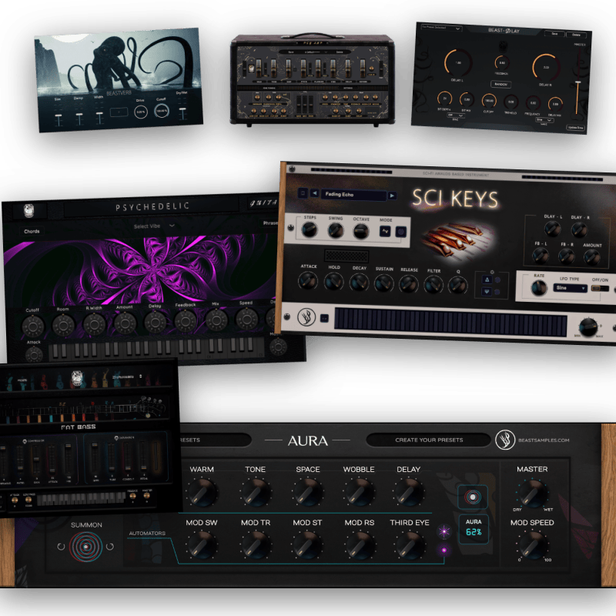Click the Sci Keys waveform MODE icon
The height and width of the screenshot is (616, 616).
385,232
